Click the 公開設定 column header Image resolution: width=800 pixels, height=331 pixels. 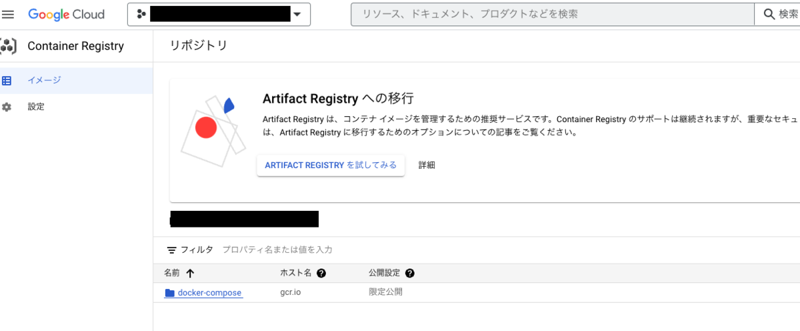384,273
